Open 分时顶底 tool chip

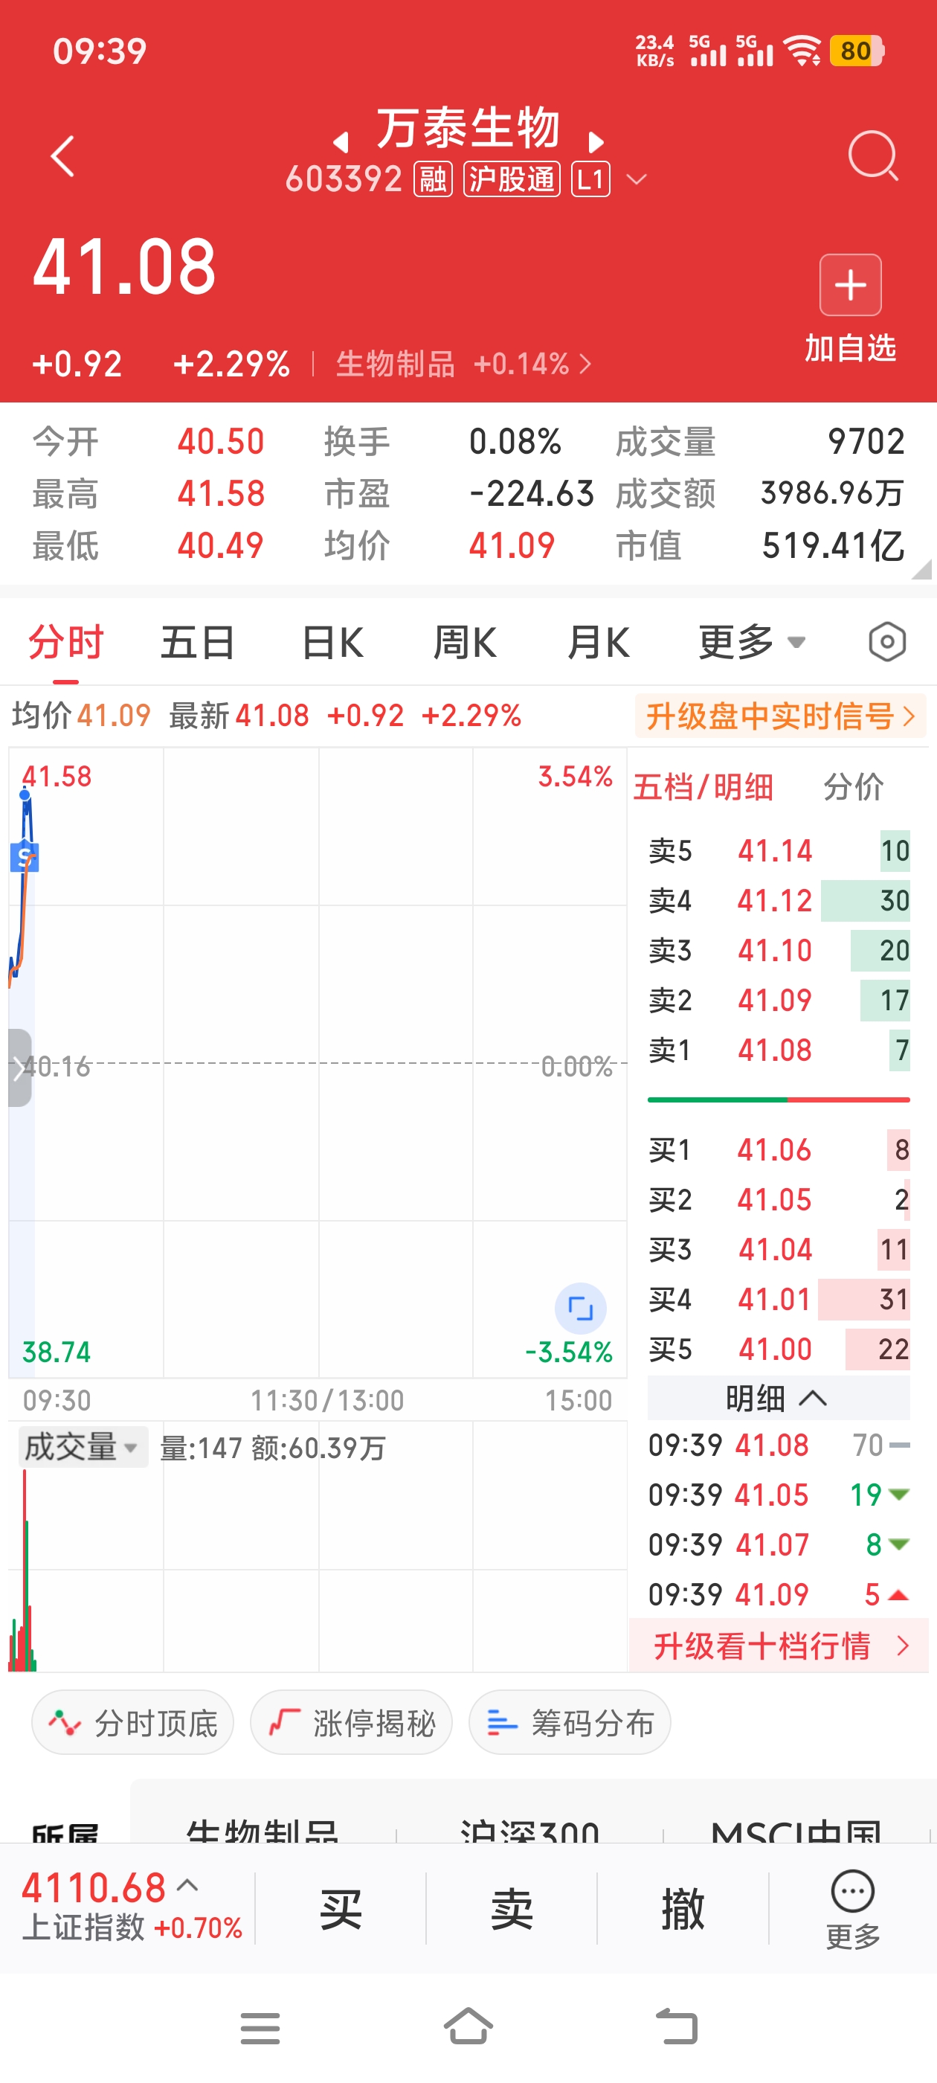(132, 1722)
